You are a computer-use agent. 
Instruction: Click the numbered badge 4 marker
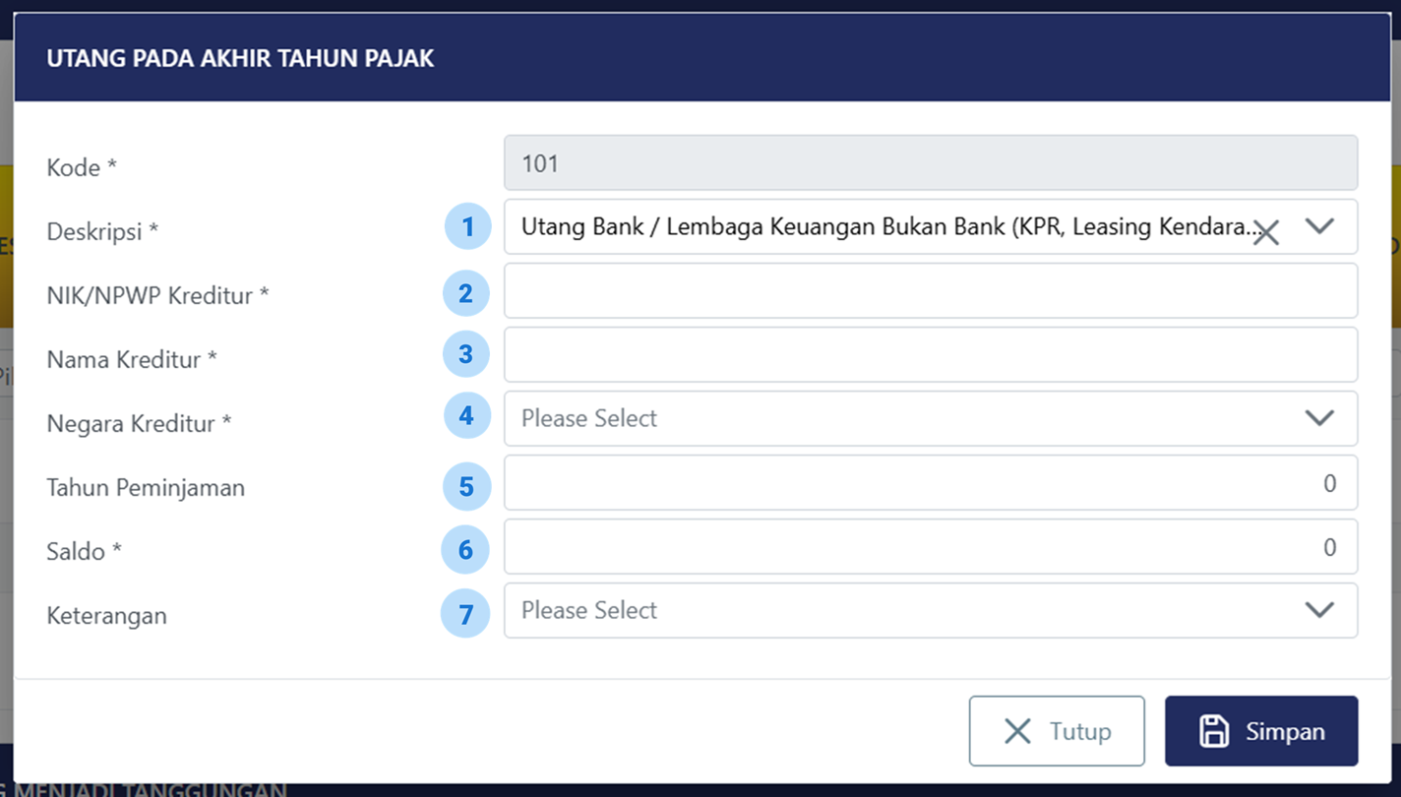[x=466, y=416]
